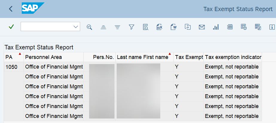Viewport: 276px width, 123px height.
Task: Click the Personnel Area column header
Action: tap(44, 57)
